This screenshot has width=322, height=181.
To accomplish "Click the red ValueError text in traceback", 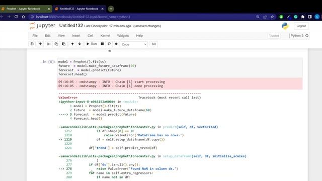I will pyautogui.click(x=68, y=98).
